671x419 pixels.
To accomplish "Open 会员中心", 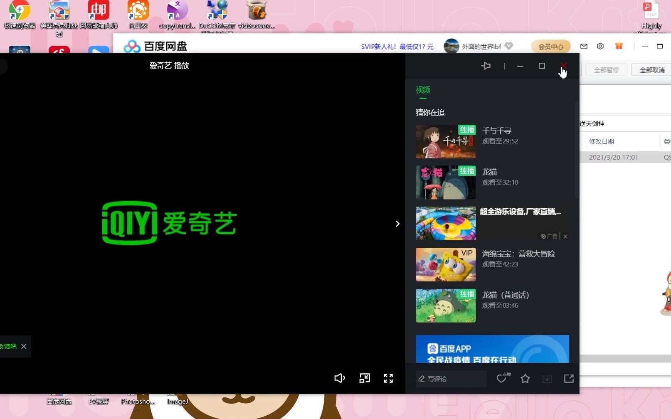I will [x=550, y=46].
